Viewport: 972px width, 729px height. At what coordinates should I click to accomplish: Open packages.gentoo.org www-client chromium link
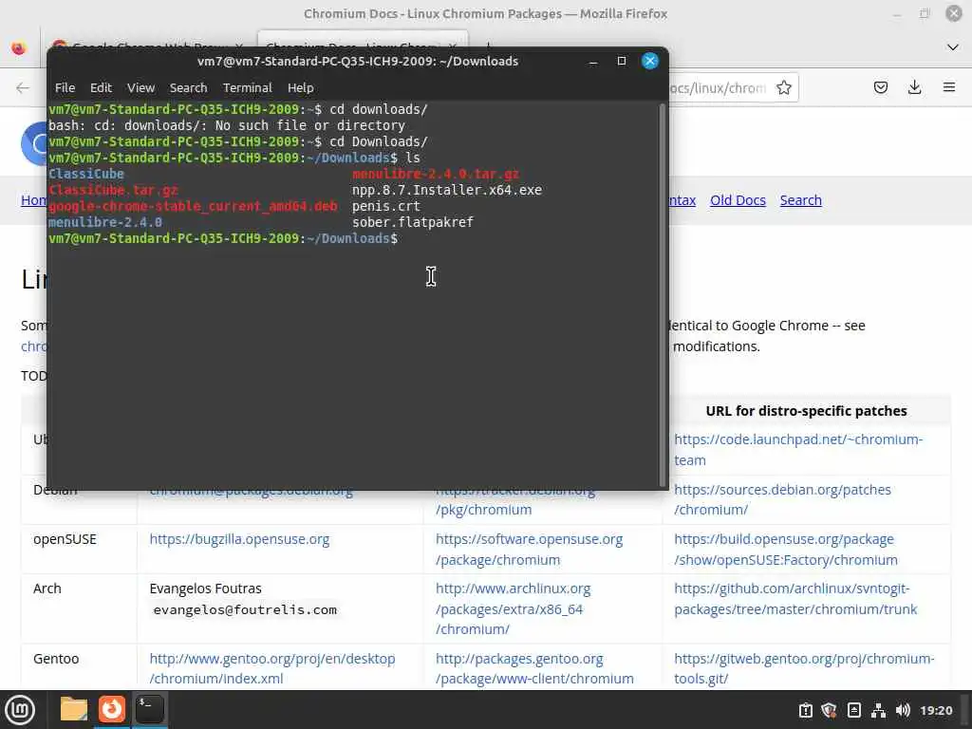click(534, 669)
